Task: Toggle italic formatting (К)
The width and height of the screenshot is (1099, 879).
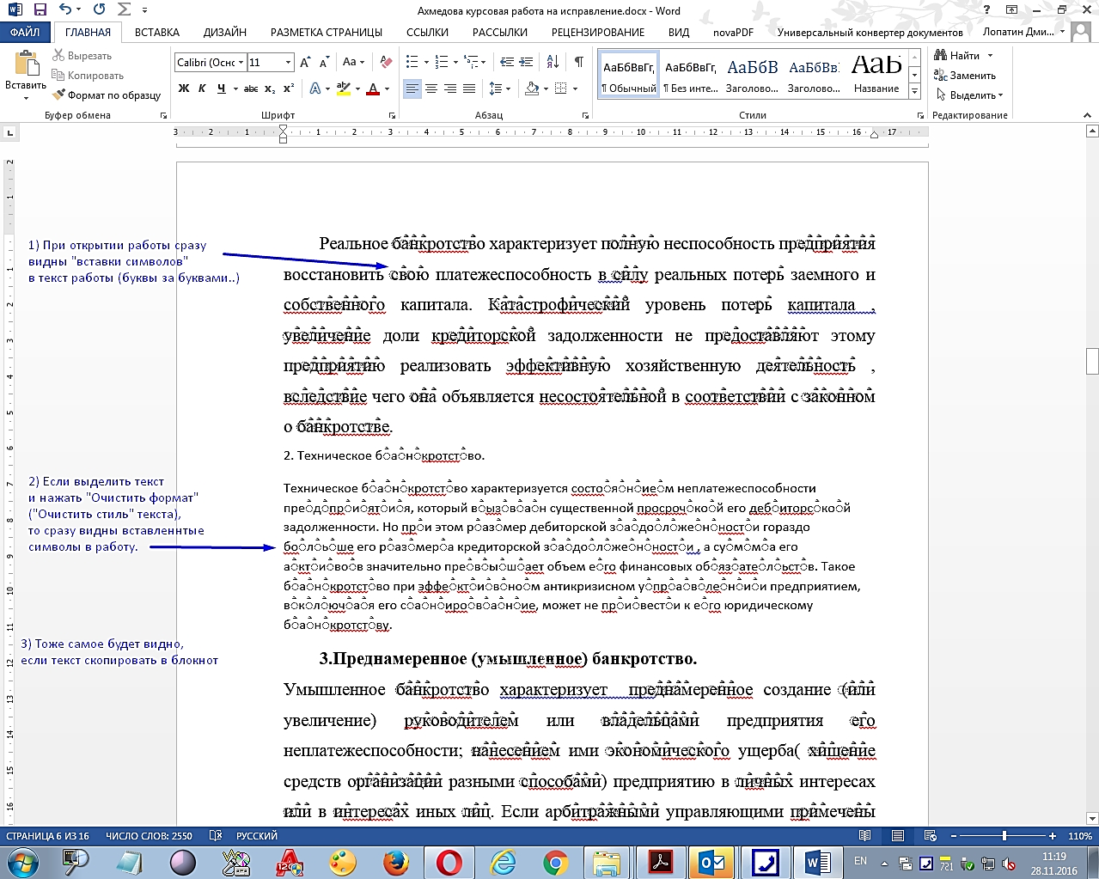Action: (x=202, y=89)
